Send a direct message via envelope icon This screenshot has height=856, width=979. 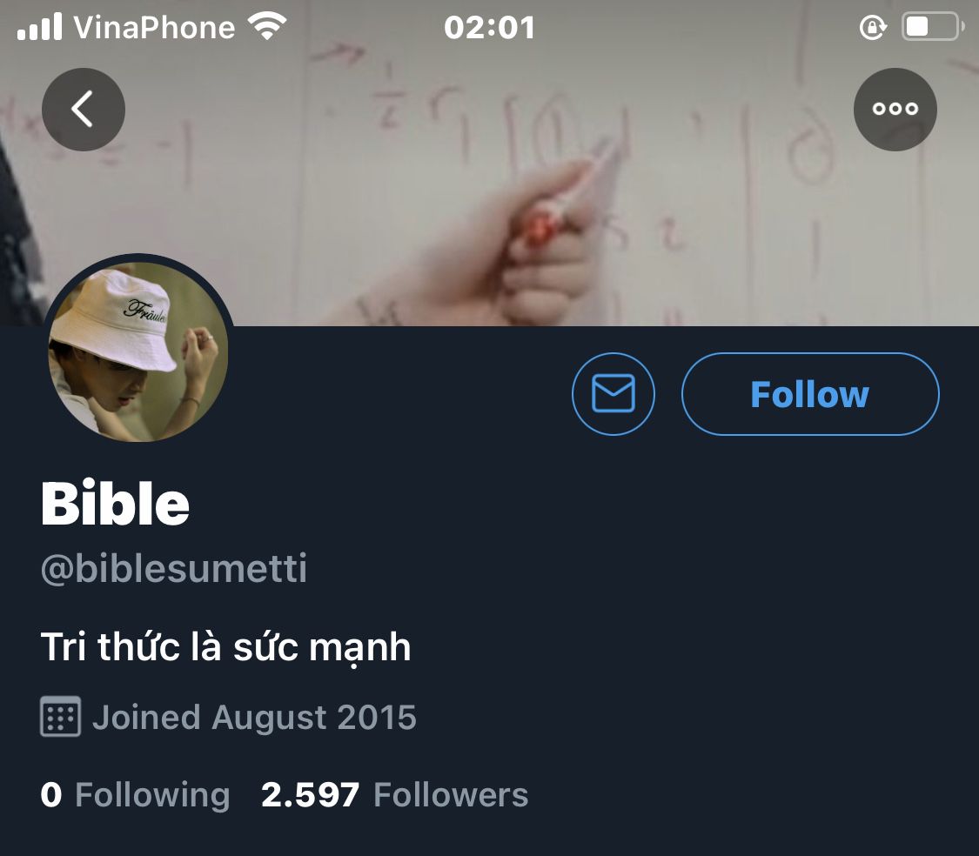[x=614, y=394]
